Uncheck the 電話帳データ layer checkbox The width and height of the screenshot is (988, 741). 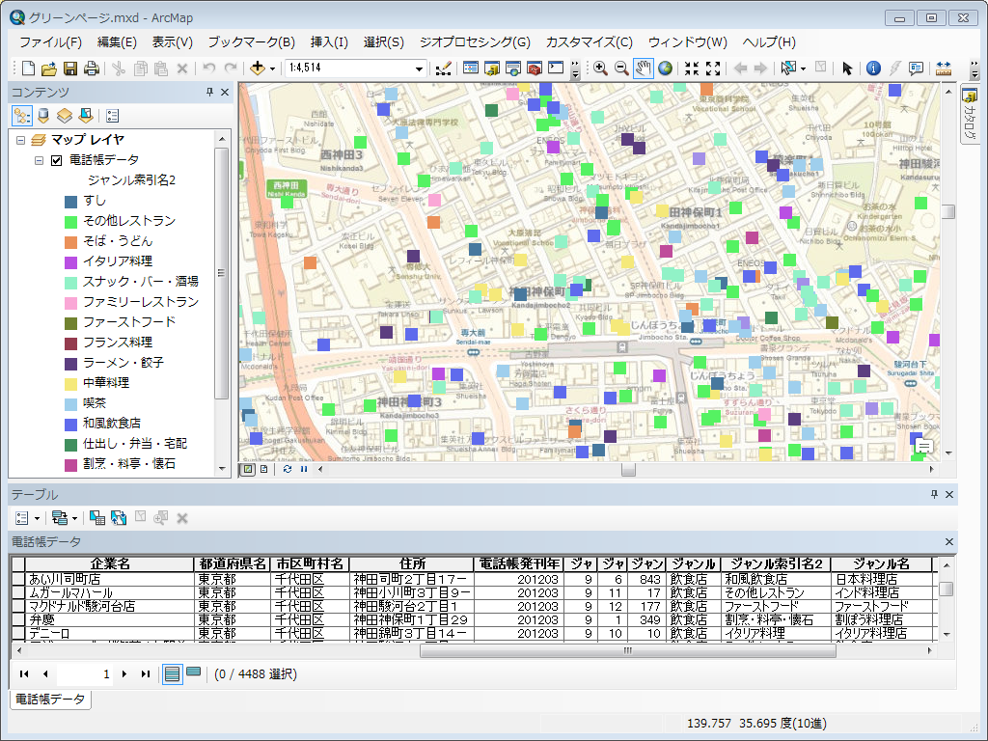click(57, 160)
